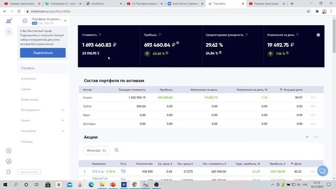Reload the page in browser
The image size is (336, 189).
[19, 12]
